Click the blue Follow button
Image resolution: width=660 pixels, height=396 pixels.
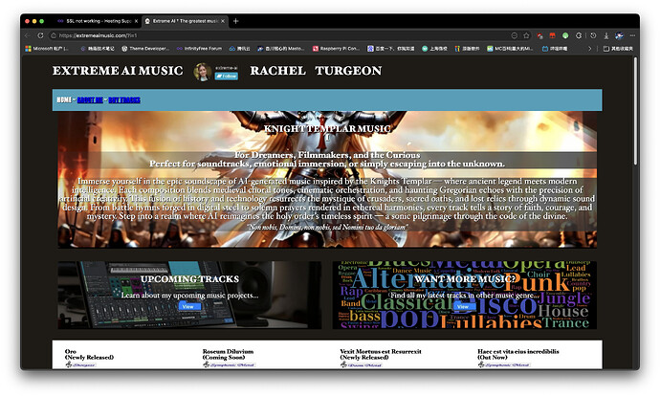pos(227,77)
